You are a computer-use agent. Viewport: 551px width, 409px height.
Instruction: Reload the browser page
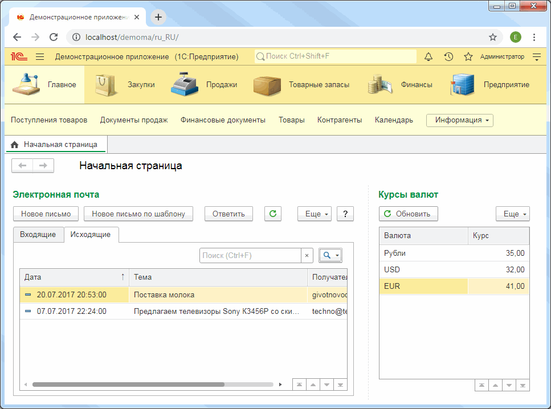click(54, 37)
